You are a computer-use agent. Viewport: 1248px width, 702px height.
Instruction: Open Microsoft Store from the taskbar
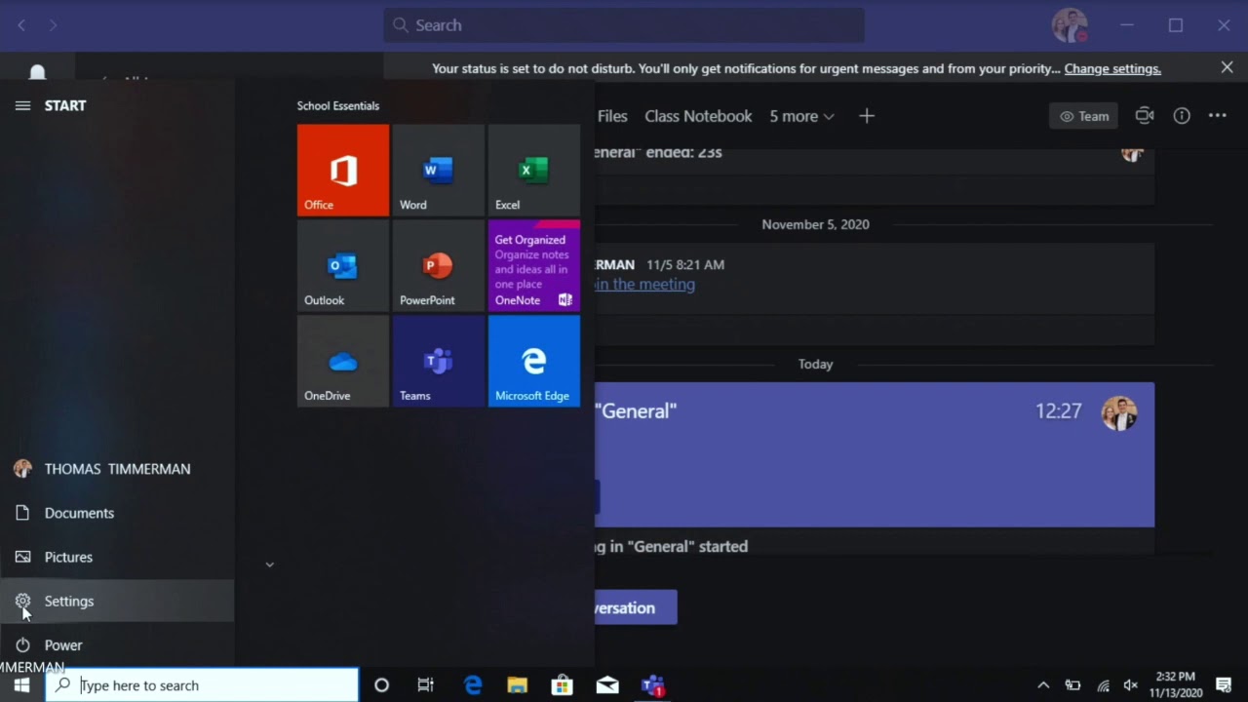(x=563, y=685)
